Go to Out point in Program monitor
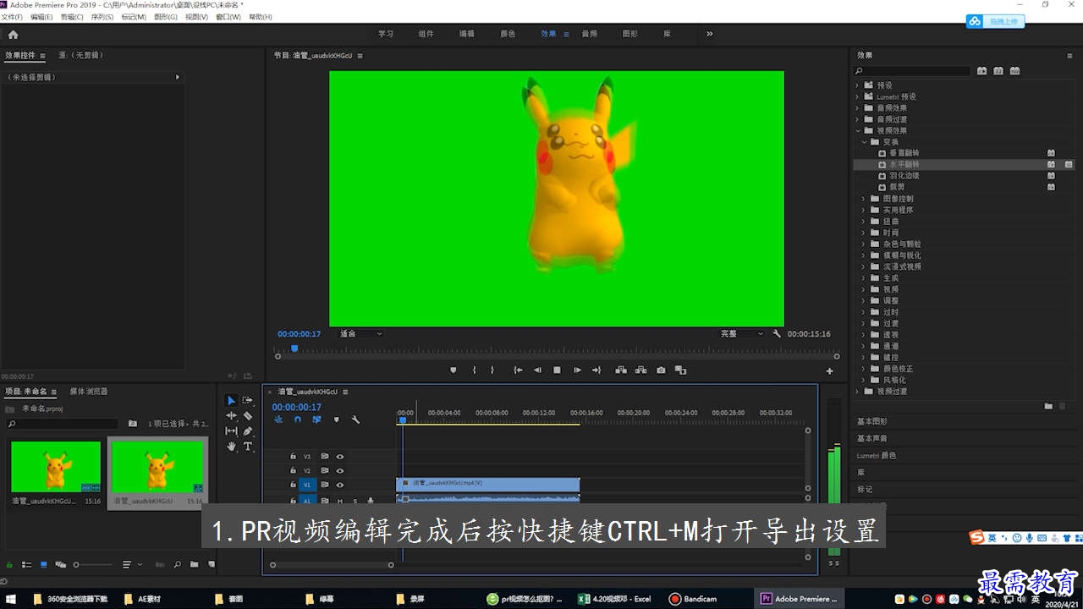Image resolution: width=1083 pixels, height=609 pixels. point(596,370)
